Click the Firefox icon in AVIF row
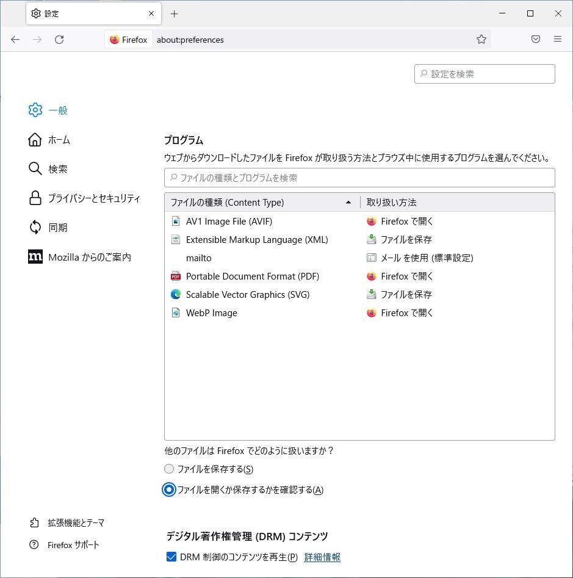The image size is (573, 578). (x=372, y=221)
